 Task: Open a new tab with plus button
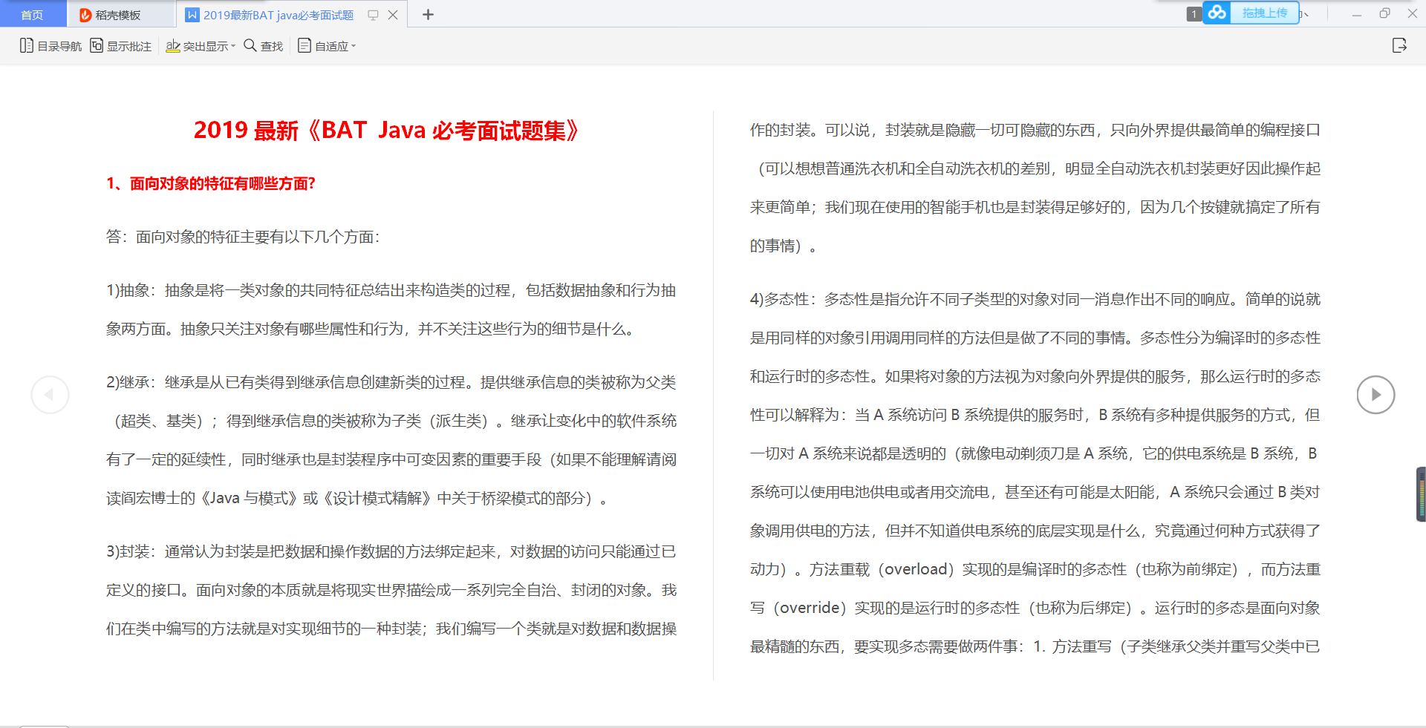pyautogui.click(x=428, y=14)
